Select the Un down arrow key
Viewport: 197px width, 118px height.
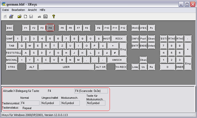point(143,67)
